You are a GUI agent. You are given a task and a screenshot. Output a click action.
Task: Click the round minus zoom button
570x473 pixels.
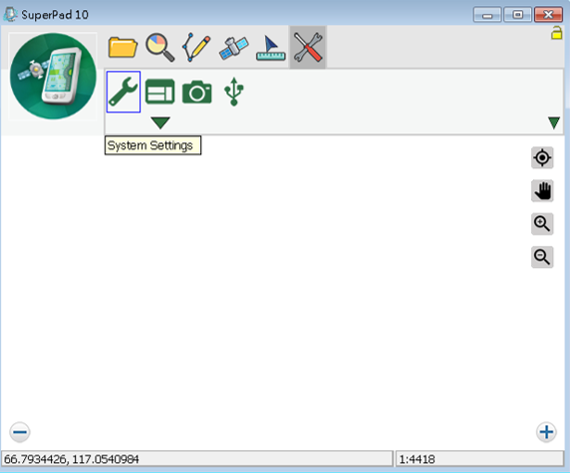(20, 432)
